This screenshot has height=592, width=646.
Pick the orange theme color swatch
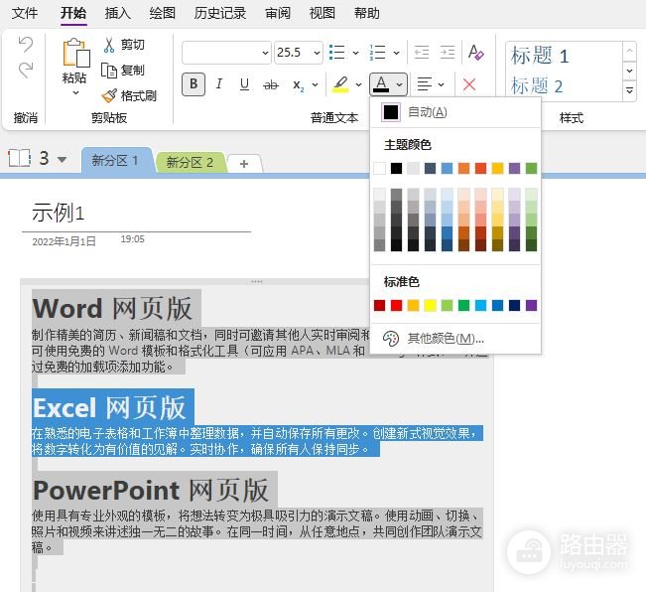point(463,168)
